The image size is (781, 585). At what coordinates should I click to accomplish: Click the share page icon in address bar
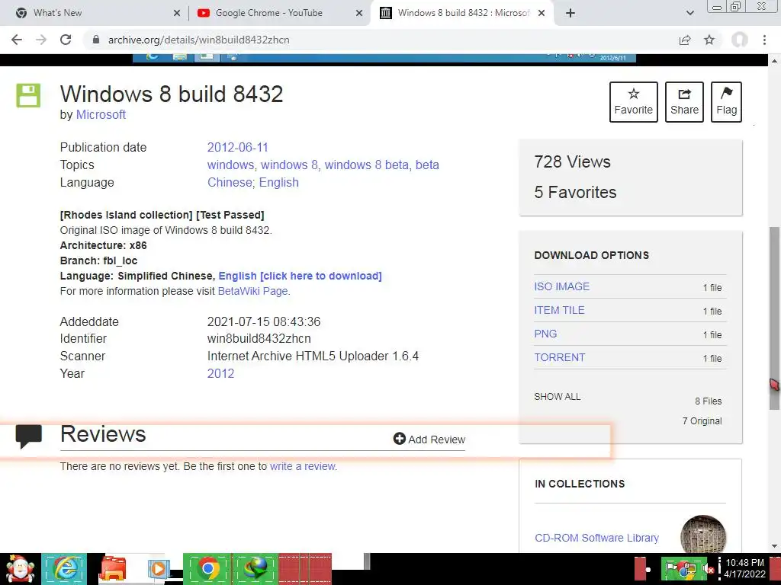(x=685, y=40)
